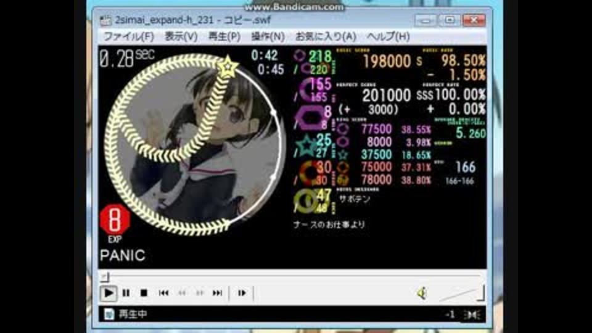Pause playback with the pause button

pyautogui.click(x=126, y=293)
